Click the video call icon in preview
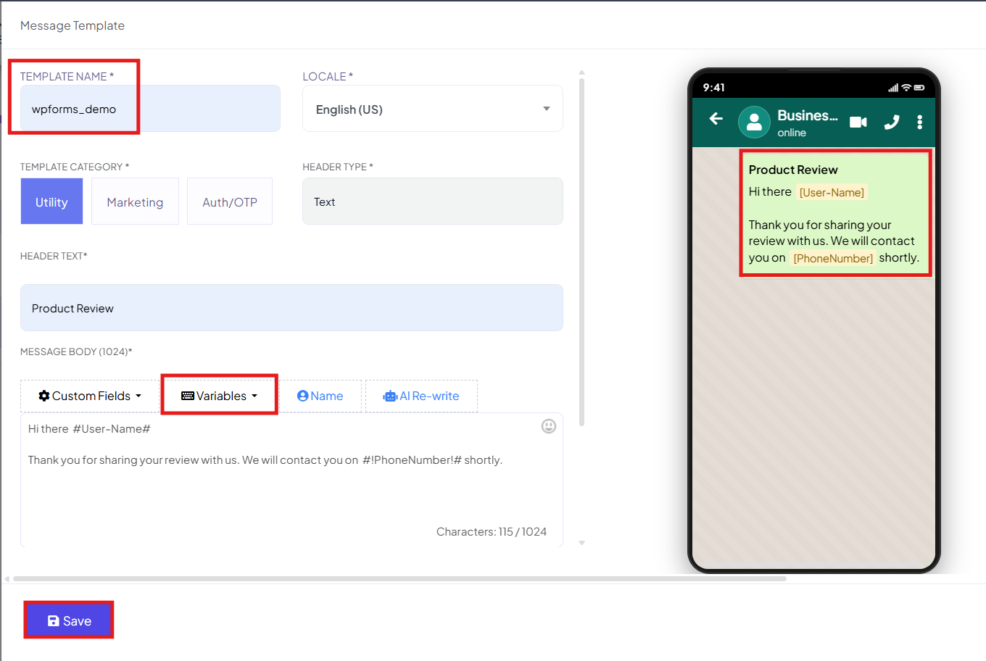Screen dimensions: 986x661 (x=858, y=122)
